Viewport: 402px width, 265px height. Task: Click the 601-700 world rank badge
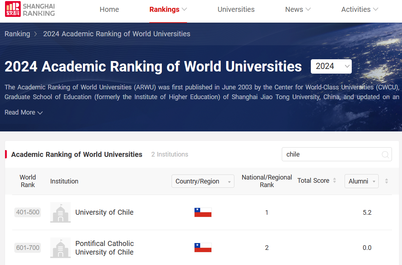pyautogui.click(x=28, y=247)
